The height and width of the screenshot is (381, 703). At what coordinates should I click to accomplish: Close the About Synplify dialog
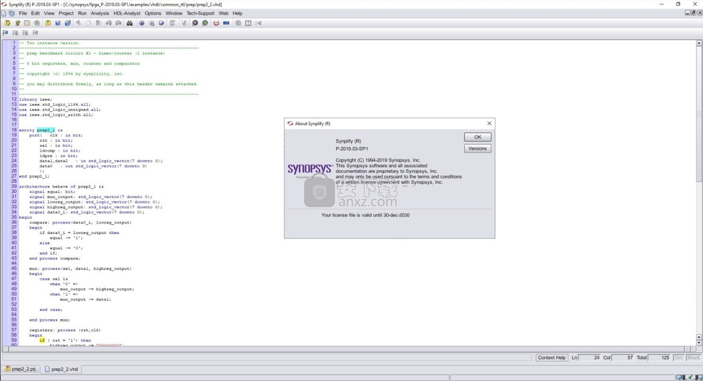(489, 123)
